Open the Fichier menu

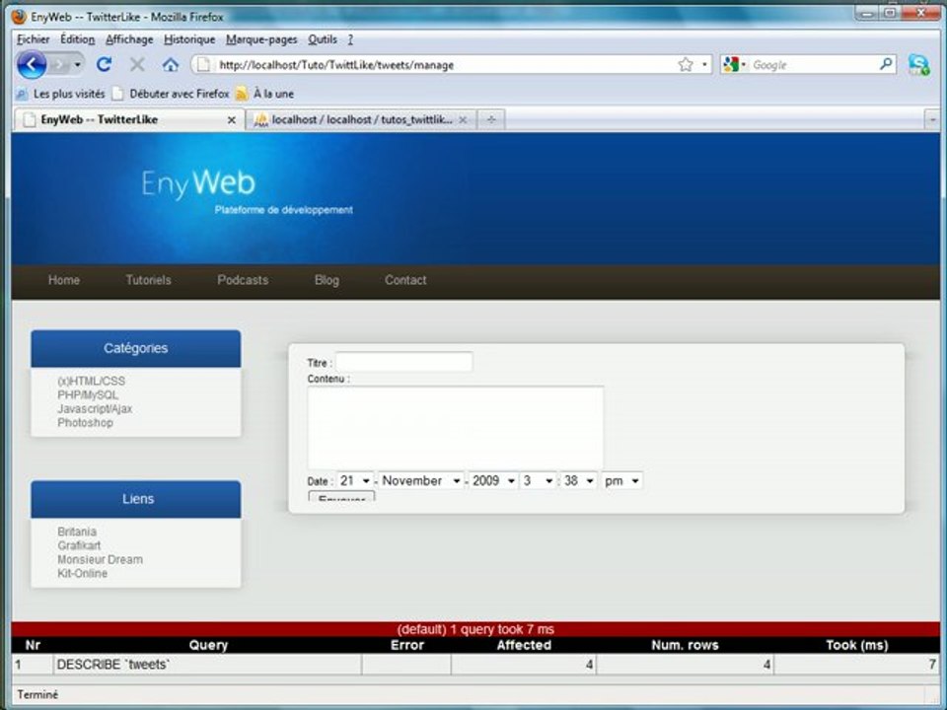[x=34, y=39]
